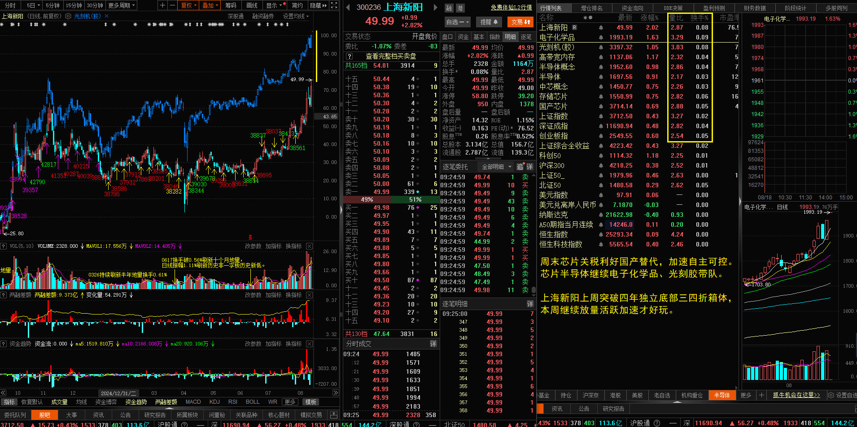Open help question mark beside order book

350,56
